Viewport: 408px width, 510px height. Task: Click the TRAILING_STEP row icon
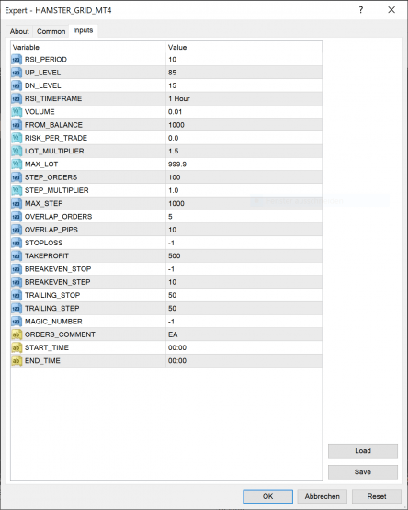coord(17,309)
